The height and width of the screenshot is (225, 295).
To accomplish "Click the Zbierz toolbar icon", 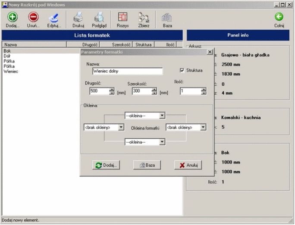I will pyautogui.click(x=144, y=17).
